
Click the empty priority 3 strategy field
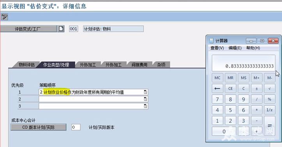coord(93,106)
